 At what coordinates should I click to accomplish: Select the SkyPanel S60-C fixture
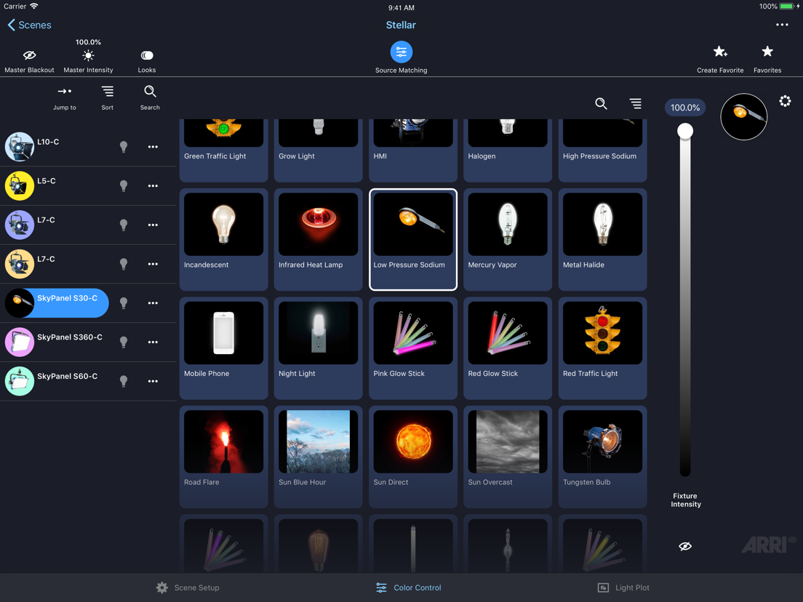pos(56,381)
